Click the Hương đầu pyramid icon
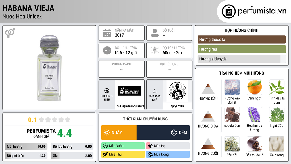The width and height of the screenshot is (291, 164). coord(208,89)
